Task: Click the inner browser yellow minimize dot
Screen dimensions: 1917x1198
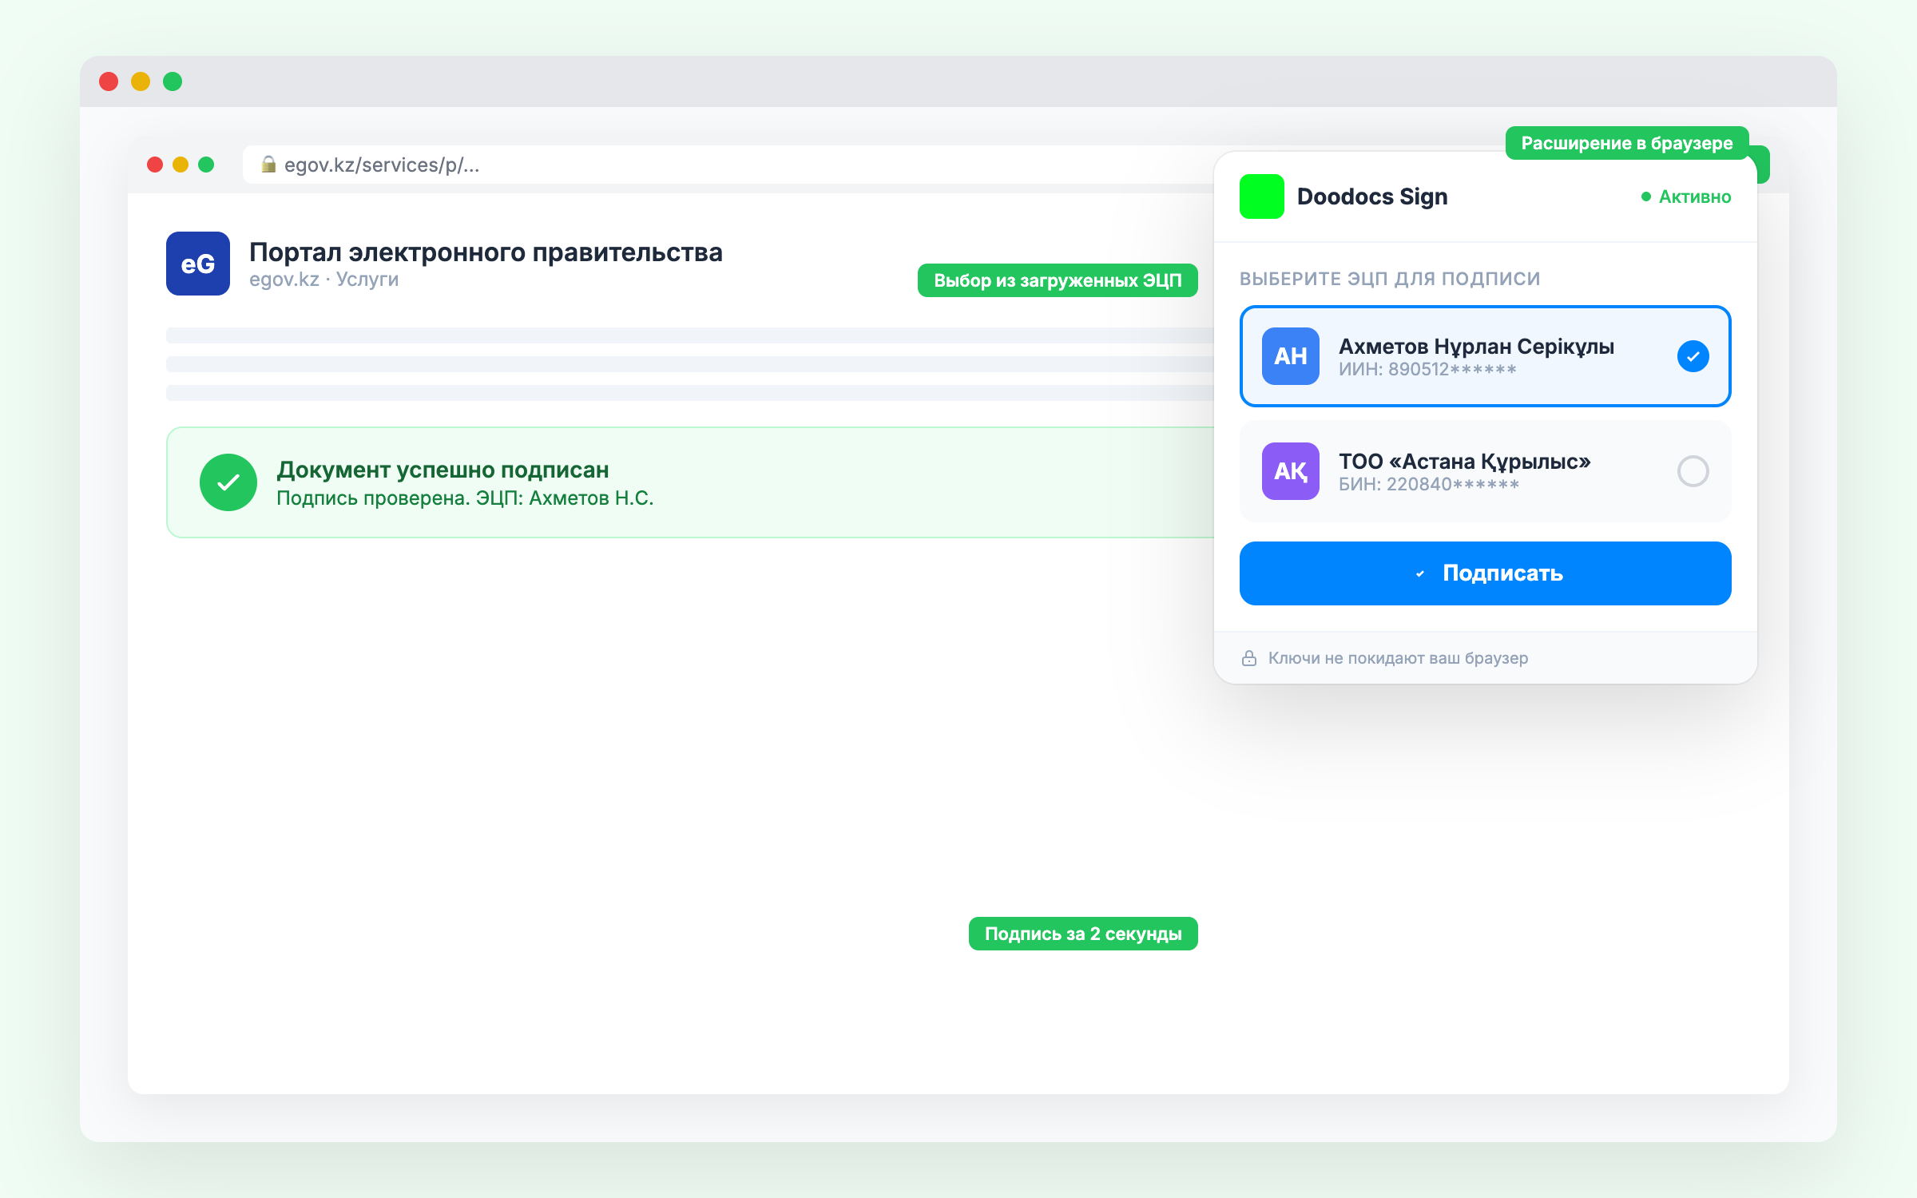Action: (x=181, y=165)
